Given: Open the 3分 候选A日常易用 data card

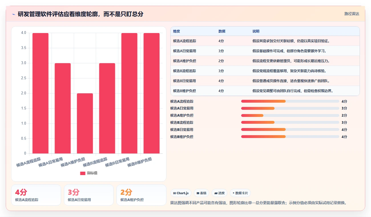Looking at the screenshot, I should pos(89,195).
